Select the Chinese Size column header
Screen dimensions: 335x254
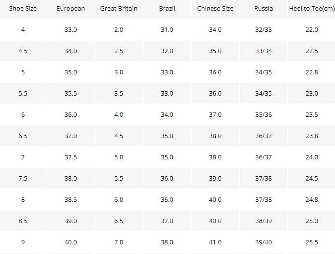tap(215, 9)
